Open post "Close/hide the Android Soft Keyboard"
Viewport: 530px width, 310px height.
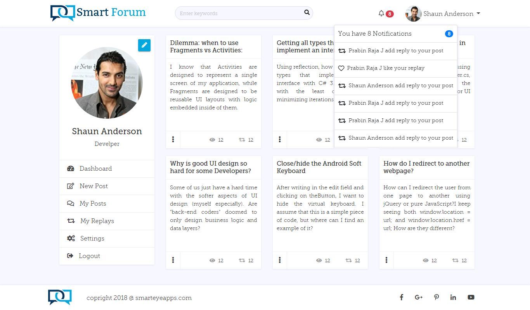tap(319, 167)
